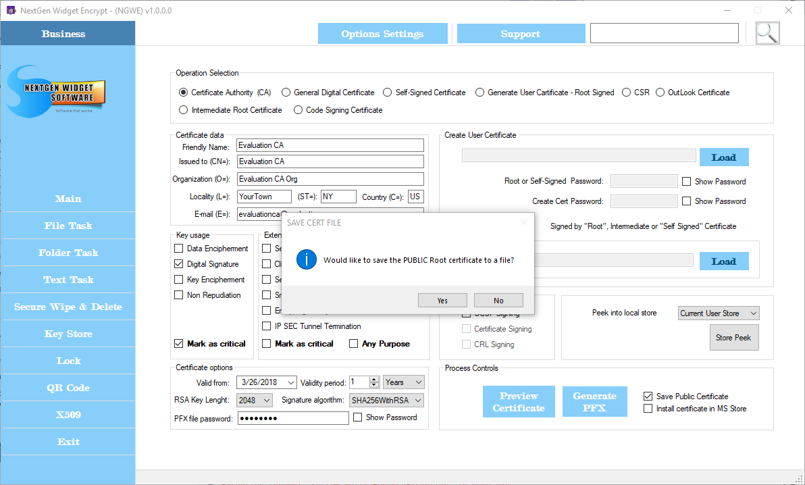Click the PFX file password field
The height and width of the screenshot is (485, 805).
[293, 418]
